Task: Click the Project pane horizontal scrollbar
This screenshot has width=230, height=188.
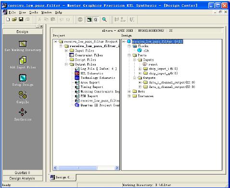Action: click(x=86, y=168)
